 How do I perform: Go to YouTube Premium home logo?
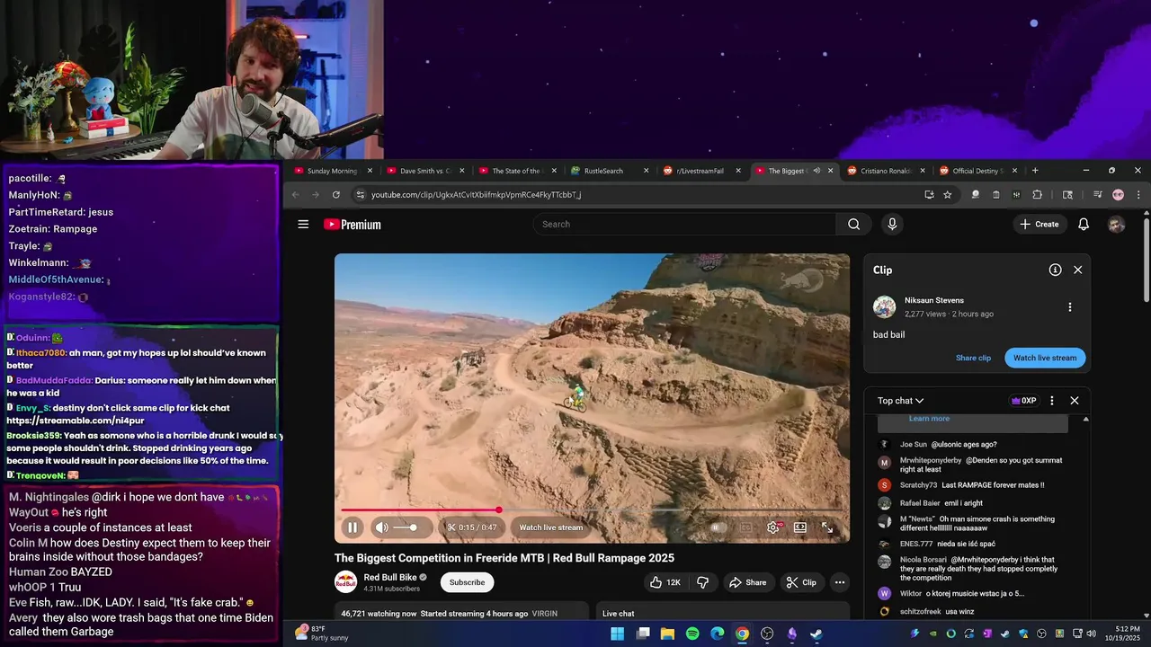pos(352,225)
